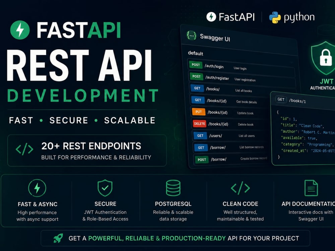
Task: Click the large green FastAPI lightning bolt logo
Action: click(20, 30)
